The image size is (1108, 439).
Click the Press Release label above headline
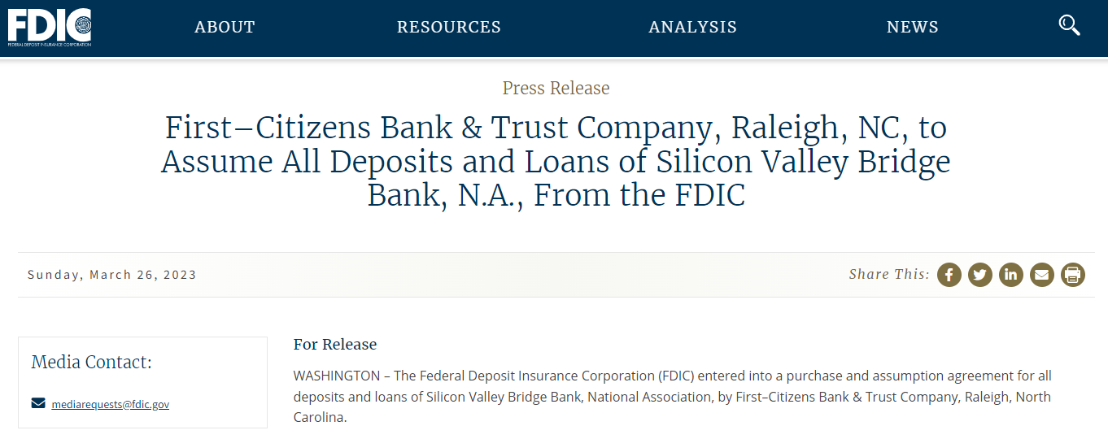point(556,88)
